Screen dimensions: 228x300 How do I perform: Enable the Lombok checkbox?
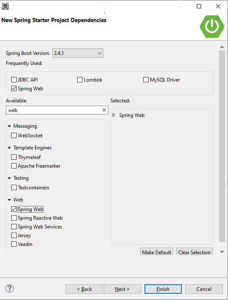[x=80, y=79]
